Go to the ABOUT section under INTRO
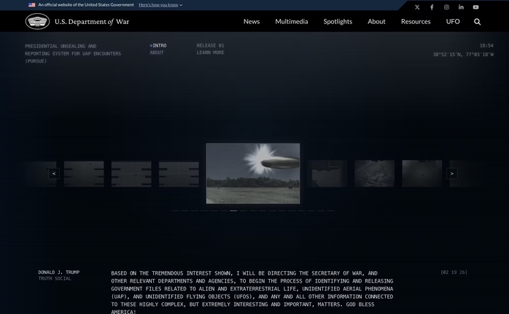 click(157, 52)
